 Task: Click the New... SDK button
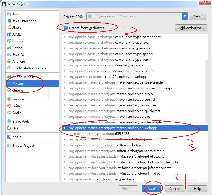(198, 16)
